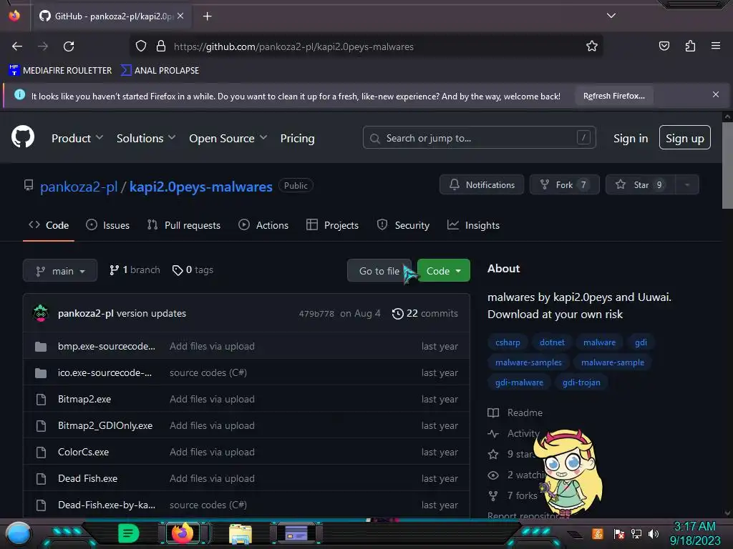
Task: Open Bitmap2_GDIOnly.exe file
Action: click(x=105, y=426)
